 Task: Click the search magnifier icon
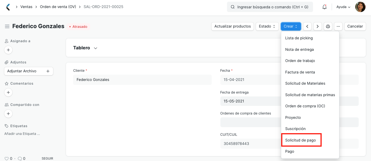(x=233, y=7)
